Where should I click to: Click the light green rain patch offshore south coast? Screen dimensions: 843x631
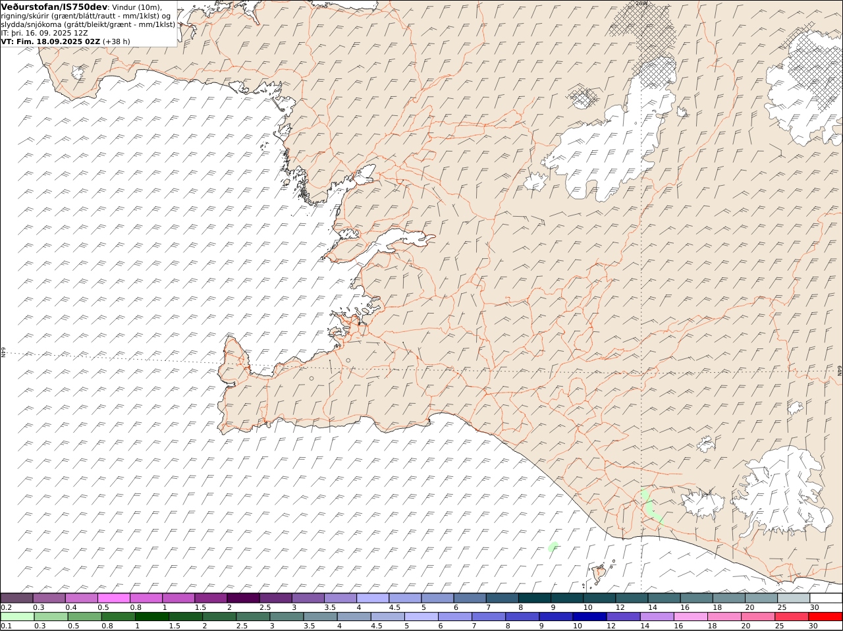click(553, 546)
